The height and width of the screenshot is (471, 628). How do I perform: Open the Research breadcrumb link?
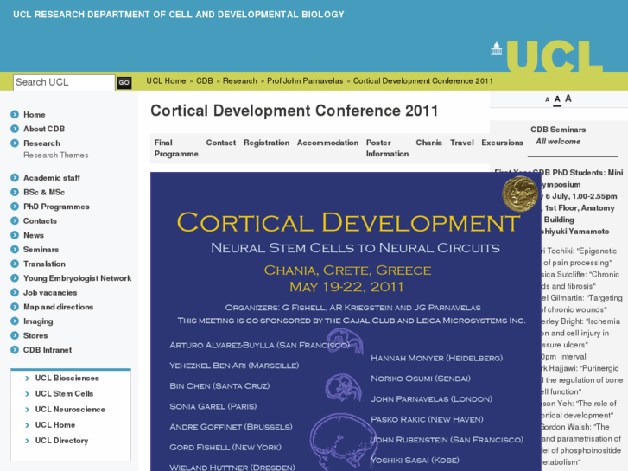[x=240, y=81]
